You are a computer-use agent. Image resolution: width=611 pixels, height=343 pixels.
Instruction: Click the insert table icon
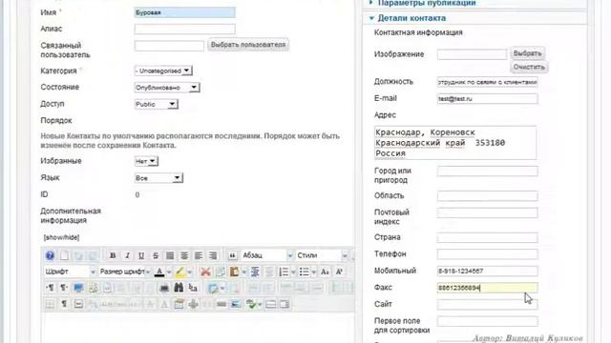(x=213, y=288)
